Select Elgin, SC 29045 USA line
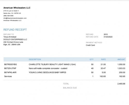This screenshot has height=105, width=129. pyautogui.click(x=12, y=45)
